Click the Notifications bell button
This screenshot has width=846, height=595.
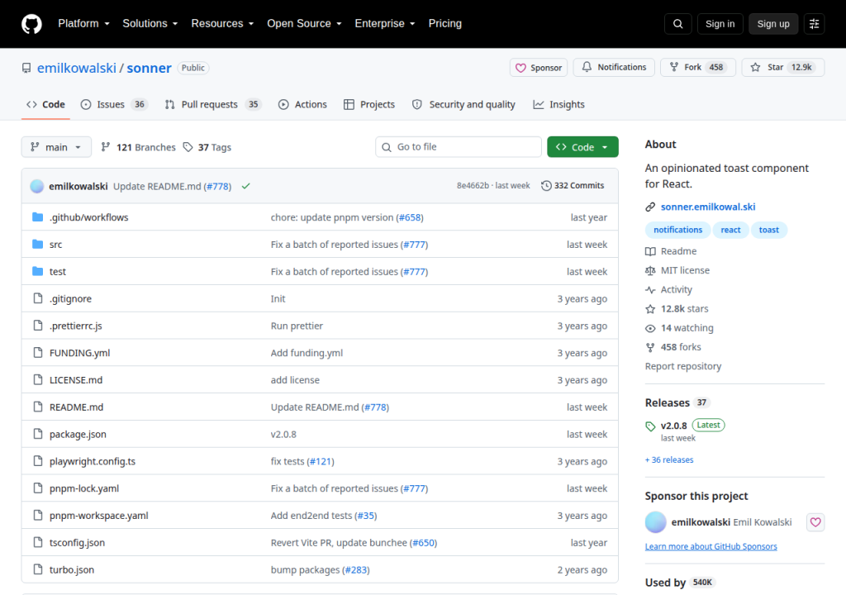tap(614, 68)
